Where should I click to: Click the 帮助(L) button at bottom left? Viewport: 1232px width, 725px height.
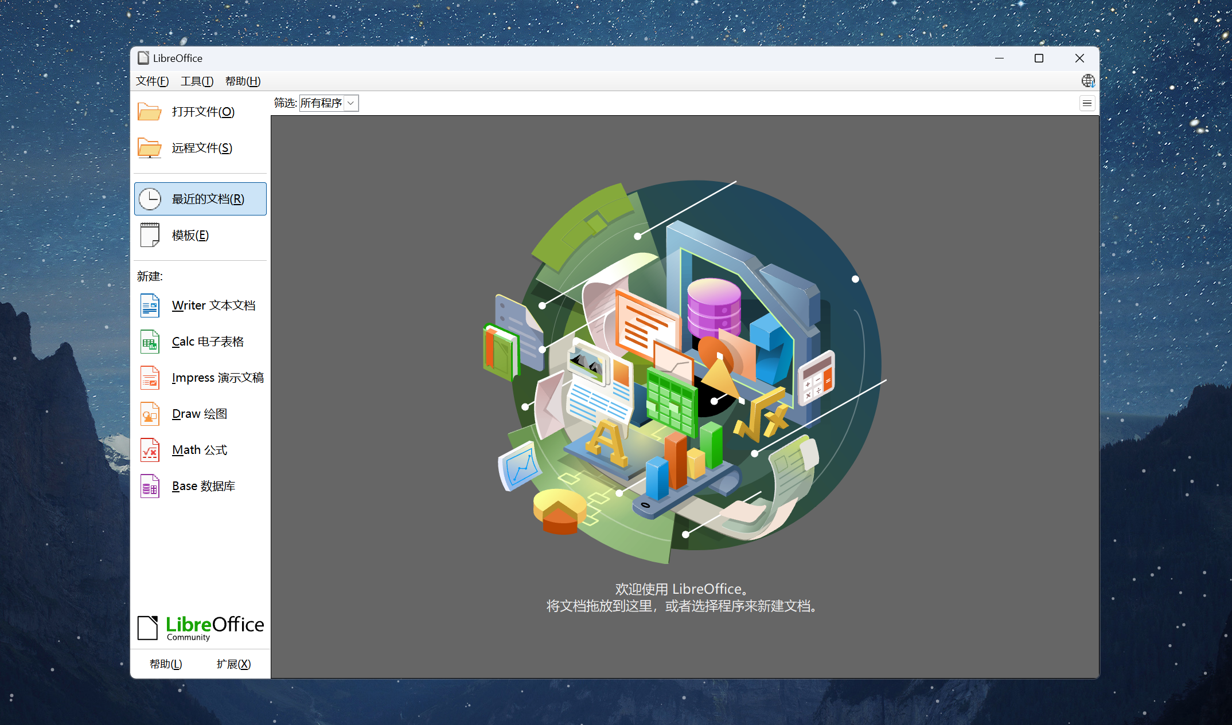pos(166,664)
